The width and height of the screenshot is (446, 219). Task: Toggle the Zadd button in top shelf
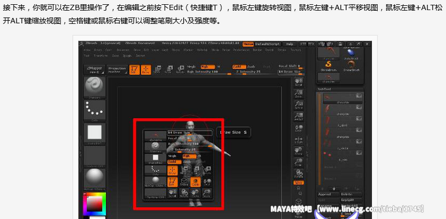pyautogui.click(x=238, y=67)
